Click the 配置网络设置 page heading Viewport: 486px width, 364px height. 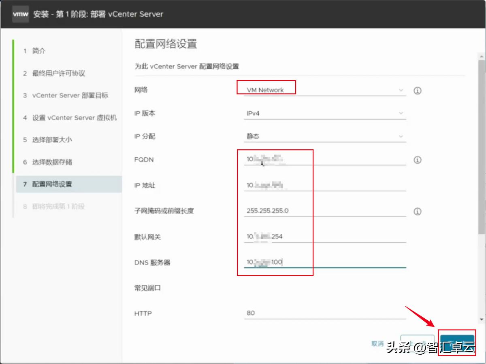click(166, 44)
